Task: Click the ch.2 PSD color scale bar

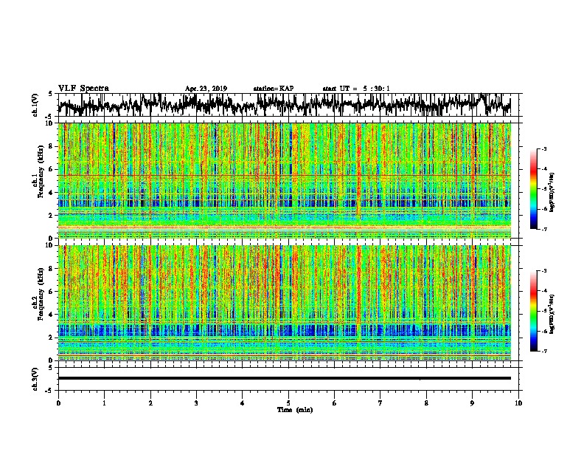Action: coord(533,311)
